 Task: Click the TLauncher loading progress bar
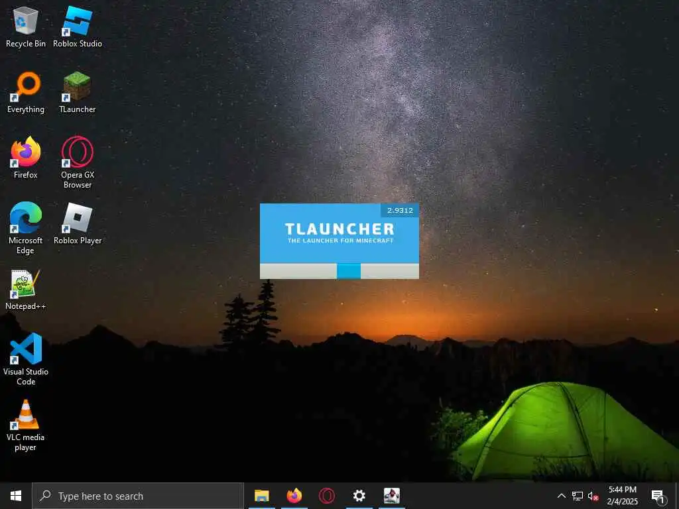tap(339, 271)
